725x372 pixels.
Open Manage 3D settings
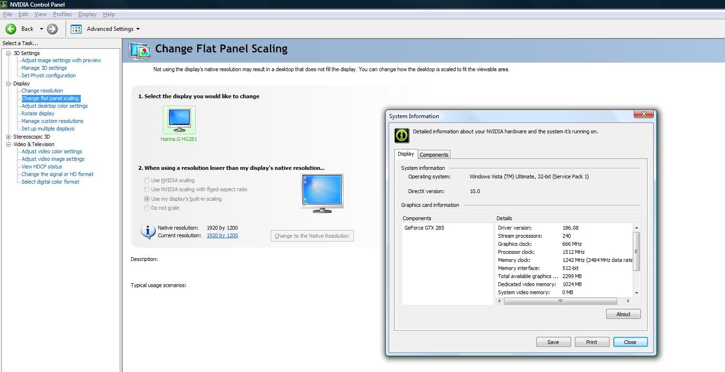coord(44,68)
